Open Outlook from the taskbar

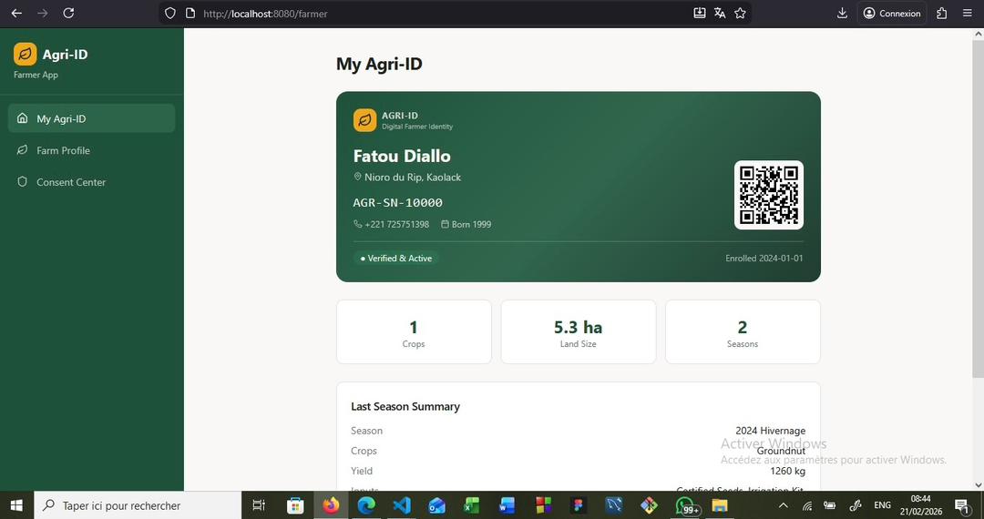pyautogui.click(x=436, y=505)
